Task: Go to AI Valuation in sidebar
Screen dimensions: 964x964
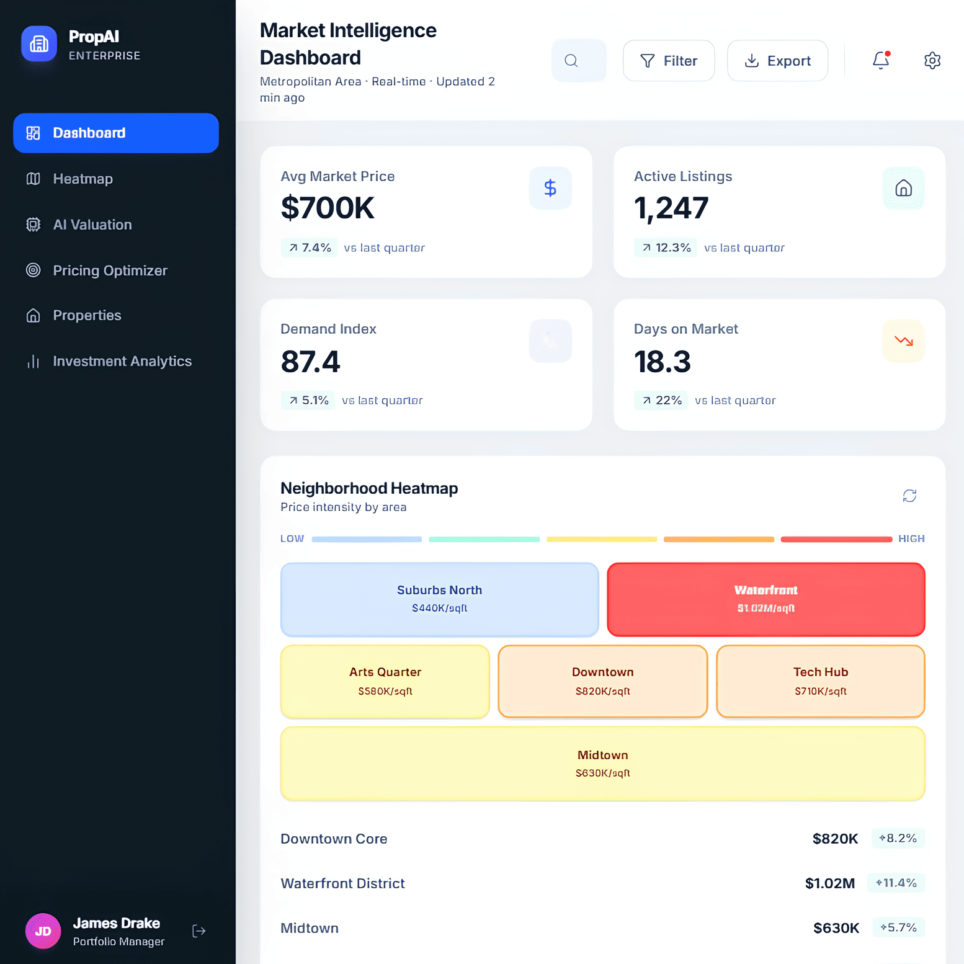Action: 92,225
